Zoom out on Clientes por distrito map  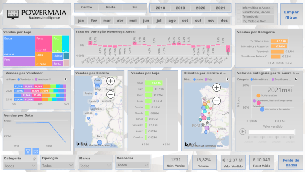pos(217,101)
